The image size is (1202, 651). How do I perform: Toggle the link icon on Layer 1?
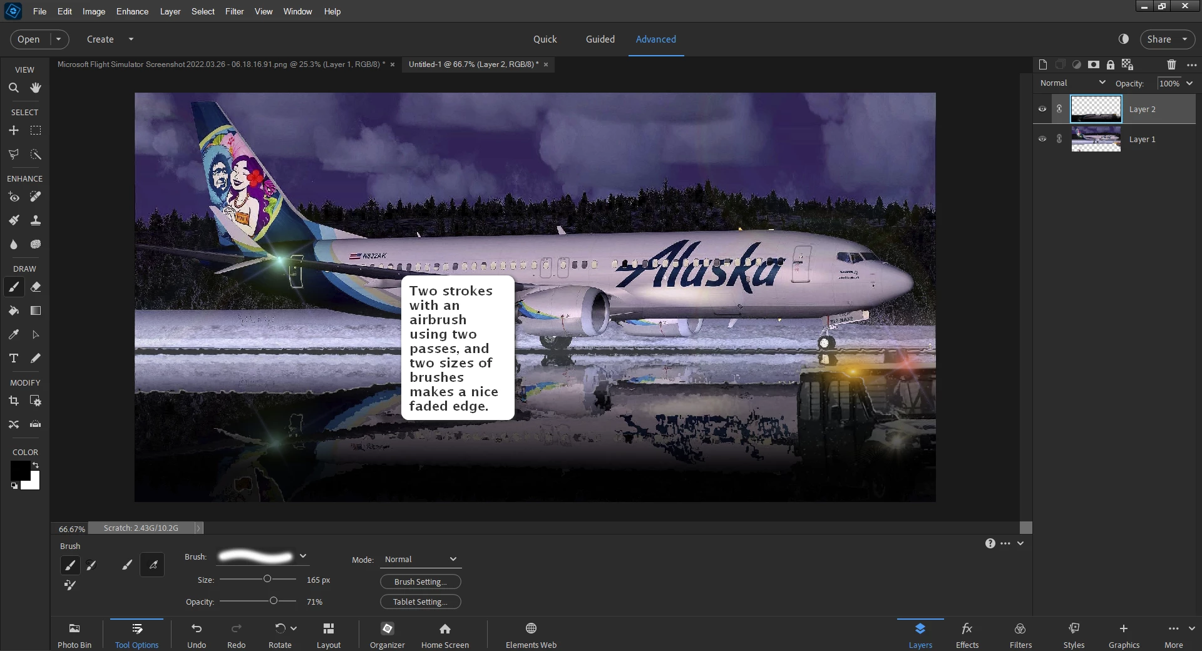pyautogui.click(x=1059, y=139)
